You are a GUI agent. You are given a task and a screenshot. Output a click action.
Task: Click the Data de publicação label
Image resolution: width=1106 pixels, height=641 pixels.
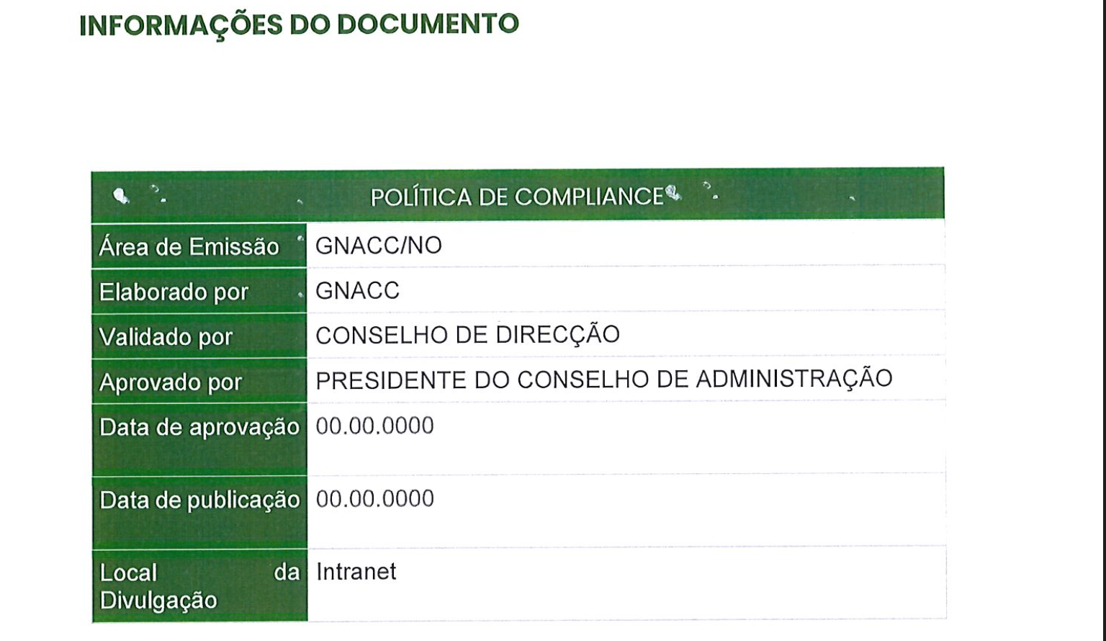pyautogui.click(x=199, y=500)
